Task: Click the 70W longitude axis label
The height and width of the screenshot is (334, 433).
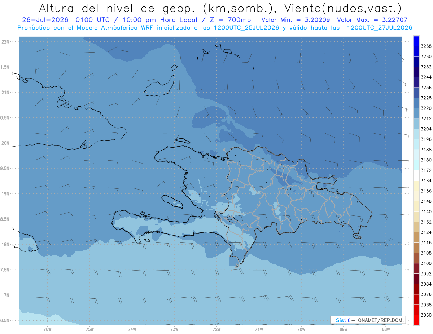Action: (301, 329)
